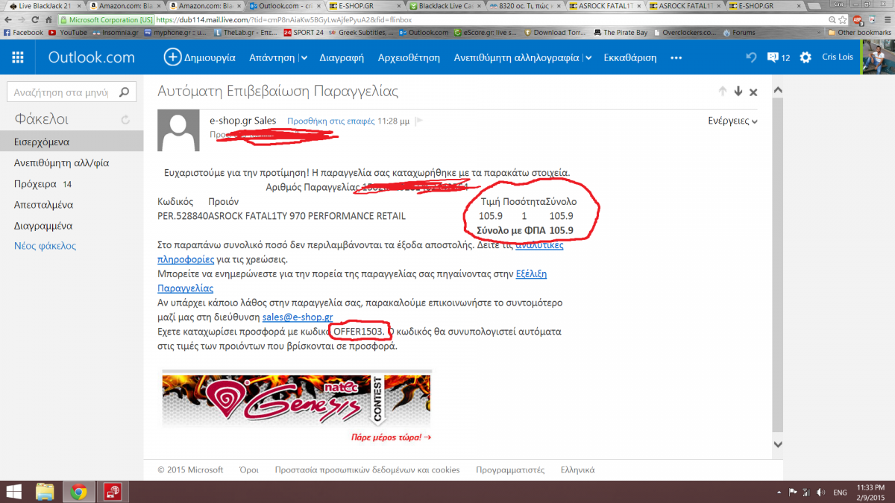Click the profile photo thumbnail

point(878,57)
